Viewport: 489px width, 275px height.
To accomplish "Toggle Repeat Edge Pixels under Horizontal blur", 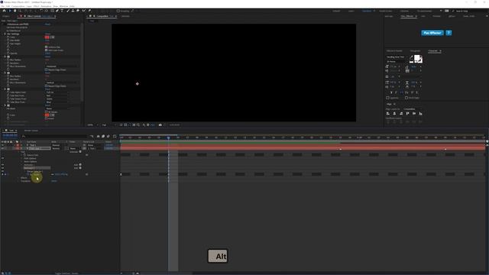I will (46, 70).
